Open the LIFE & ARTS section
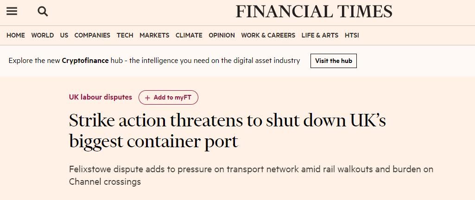 click(320, 35)
